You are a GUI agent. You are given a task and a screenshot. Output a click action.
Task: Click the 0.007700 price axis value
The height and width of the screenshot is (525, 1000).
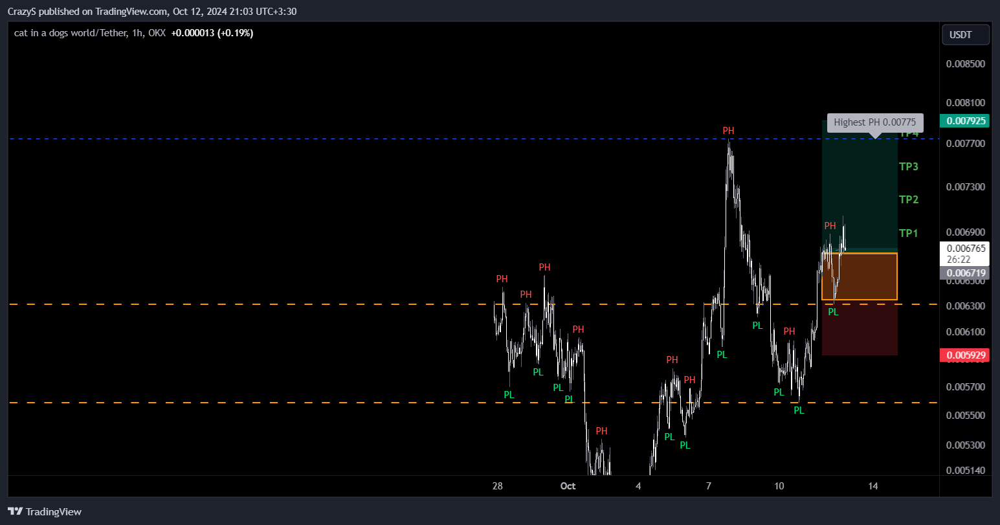click(966, 142)
